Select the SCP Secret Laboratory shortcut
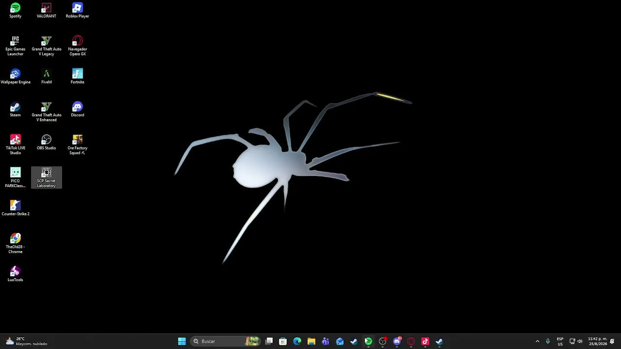This screenshot has width=621, height=349. (x=46, y=177)
